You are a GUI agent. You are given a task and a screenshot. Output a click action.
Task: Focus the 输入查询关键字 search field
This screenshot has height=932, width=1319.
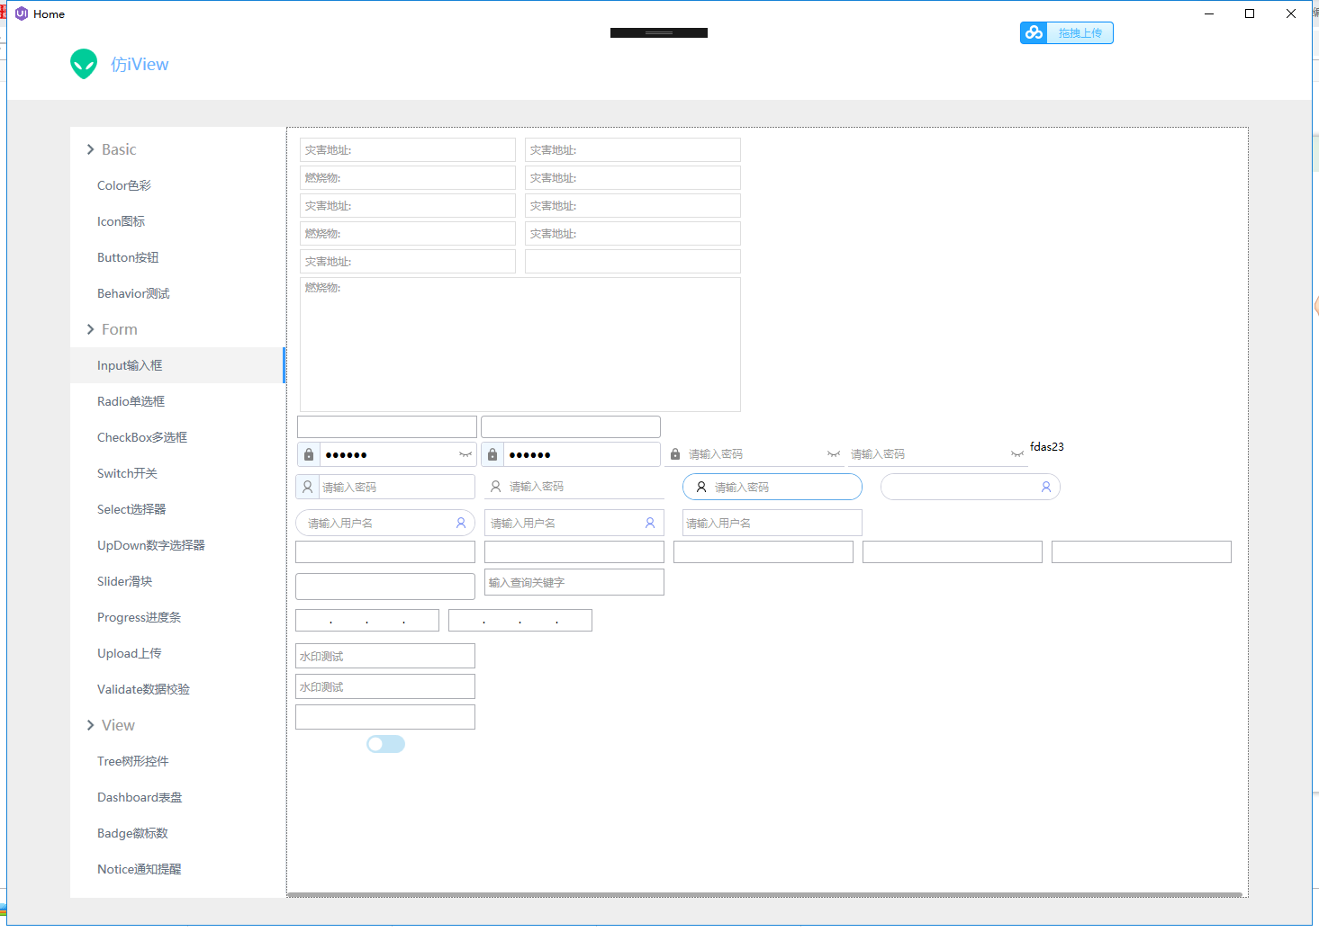tap(574, 582)
